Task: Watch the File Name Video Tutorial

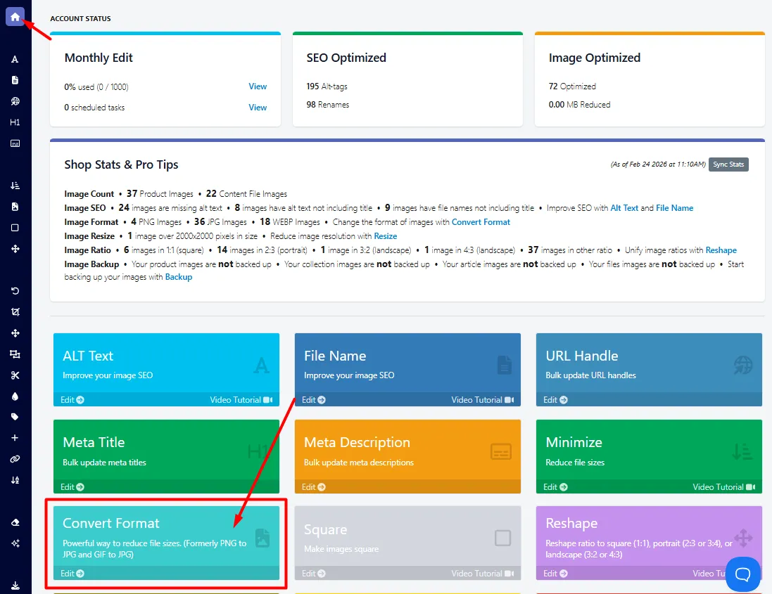Action: coord(483,400)
